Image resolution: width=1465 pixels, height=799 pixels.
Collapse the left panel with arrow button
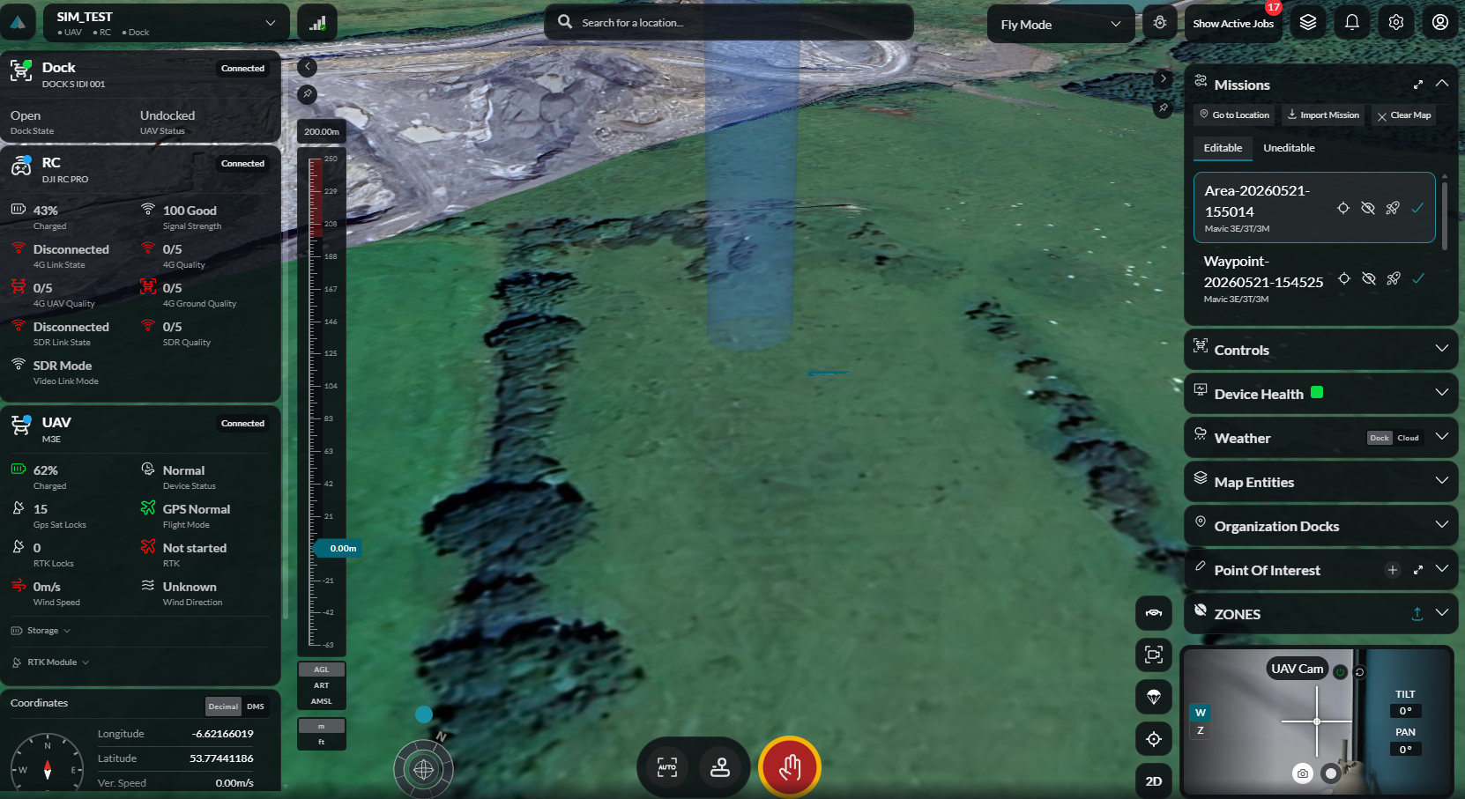pos(307,66)
